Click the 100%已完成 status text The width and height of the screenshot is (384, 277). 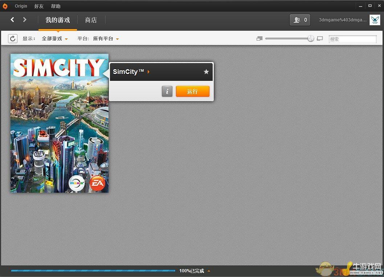pos(192,271)
